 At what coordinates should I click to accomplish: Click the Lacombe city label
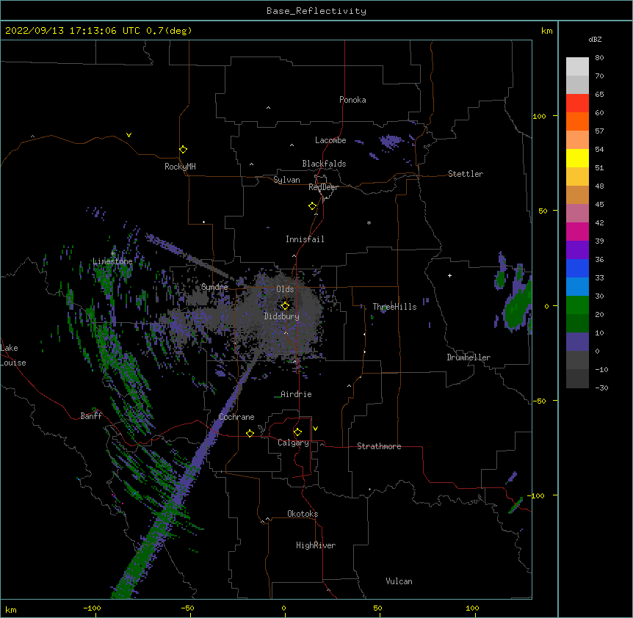[x=330, y=140]
